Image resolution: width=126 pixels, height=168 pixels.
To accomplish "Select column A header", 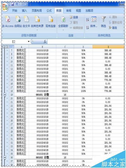I will click(21, 47).
